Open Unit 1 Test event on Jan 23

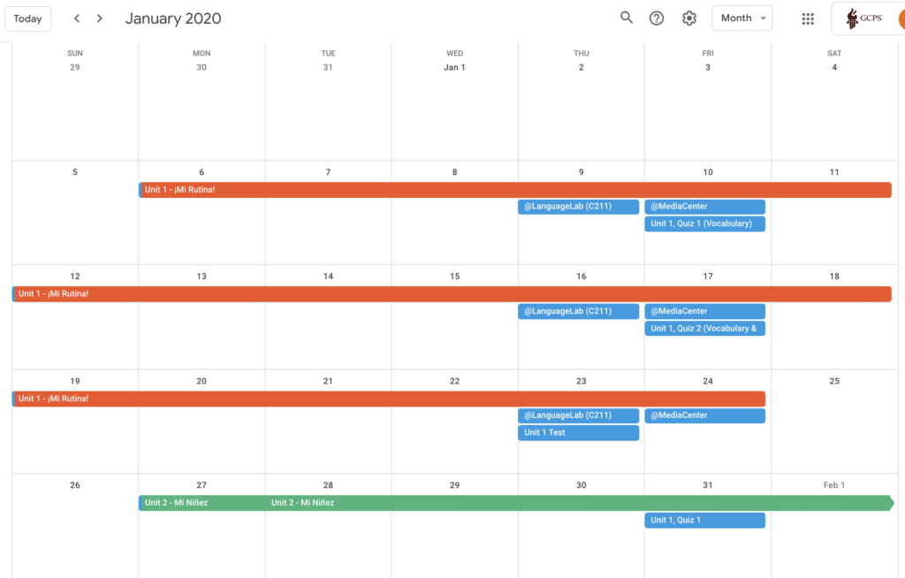pos(578,433)
